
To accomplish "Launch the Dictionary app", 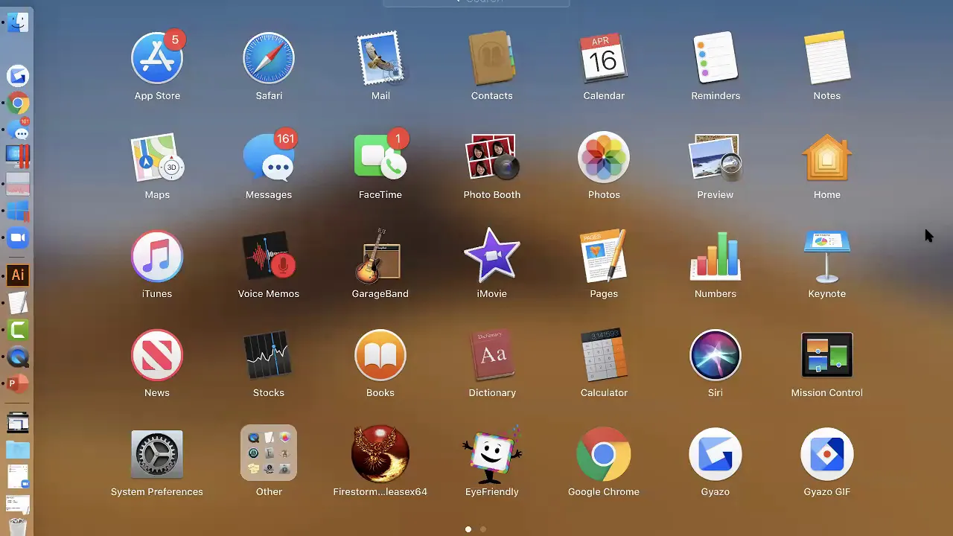I will pos(492,355).
